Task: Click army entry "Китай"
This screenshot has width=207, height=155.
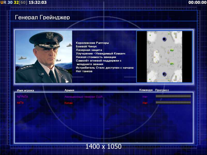Action: [x=69, y=103]
